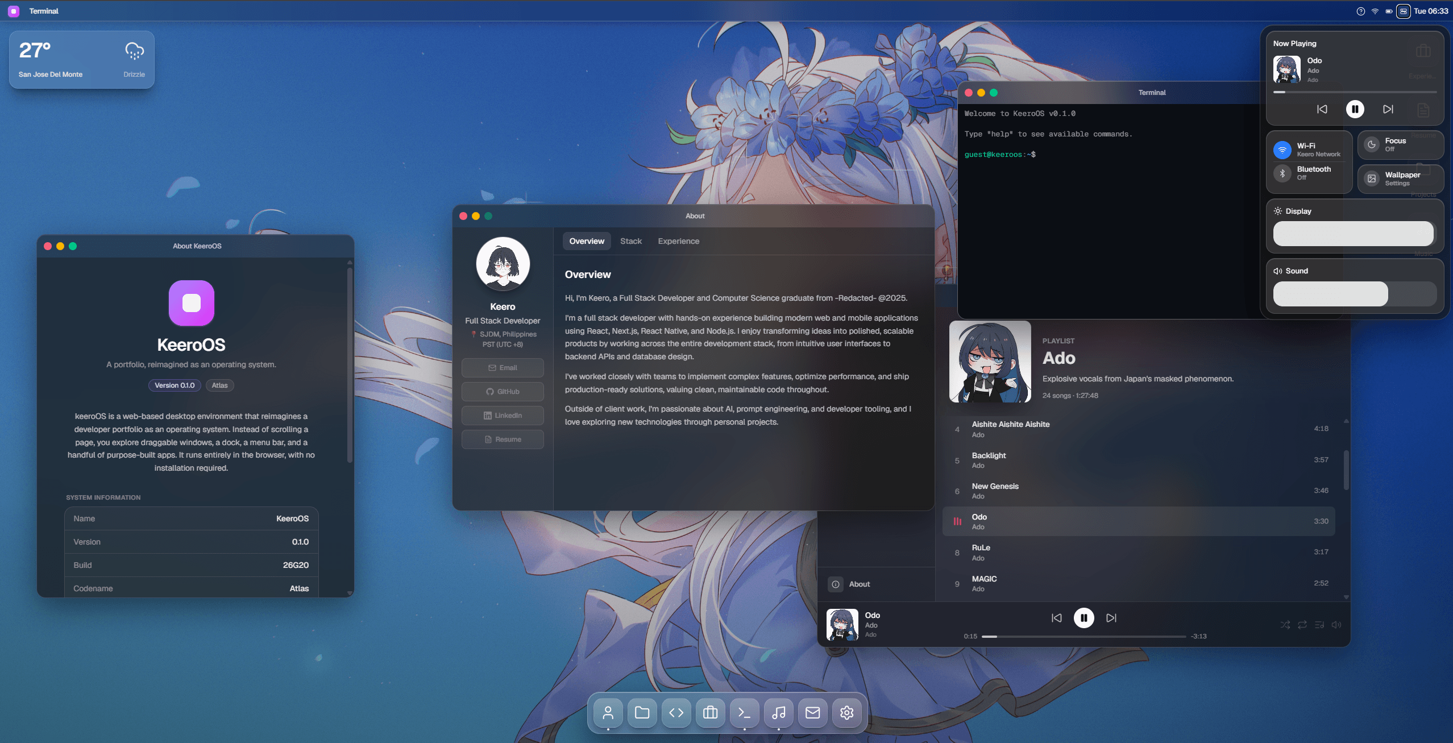Open the Settings gear in the dock
The width and height of the screenshot is (1453, 743).
coord(846,712)
